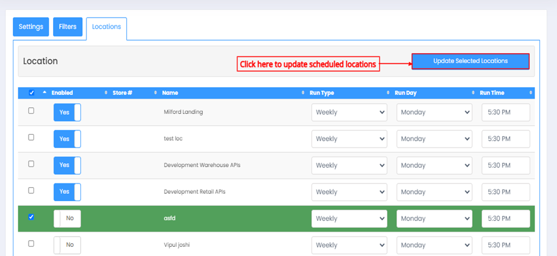The image size is (557, 256).
Task: Check the Milford Landing row checkbox
Action: coord(31,111)
